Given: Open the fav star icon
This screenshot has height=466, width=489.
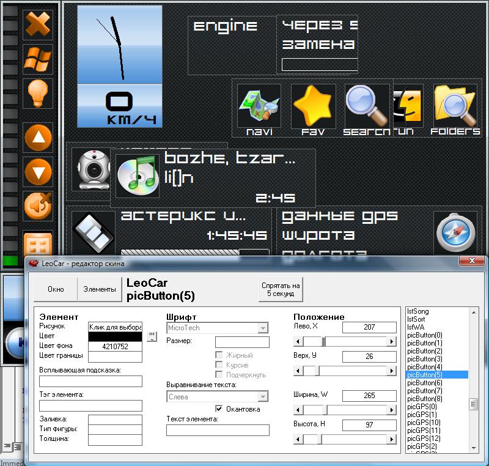Looking at the screenshot, I should tap(313, 106).
